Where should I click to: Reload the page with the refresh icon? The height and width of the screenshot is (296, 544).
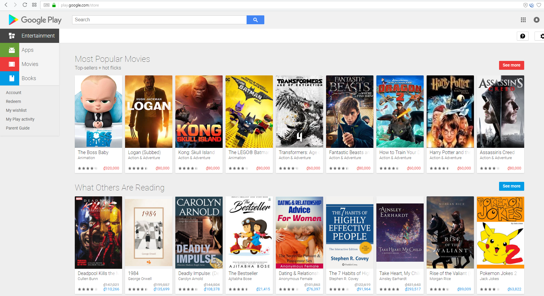pos(25,5)
